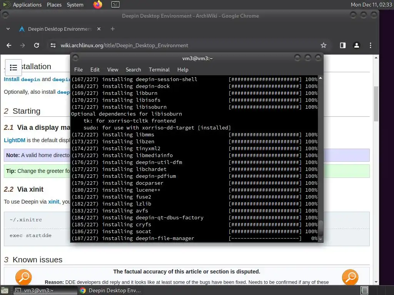Open the terminal File menu
394x295 pixels.
[78, 70]
